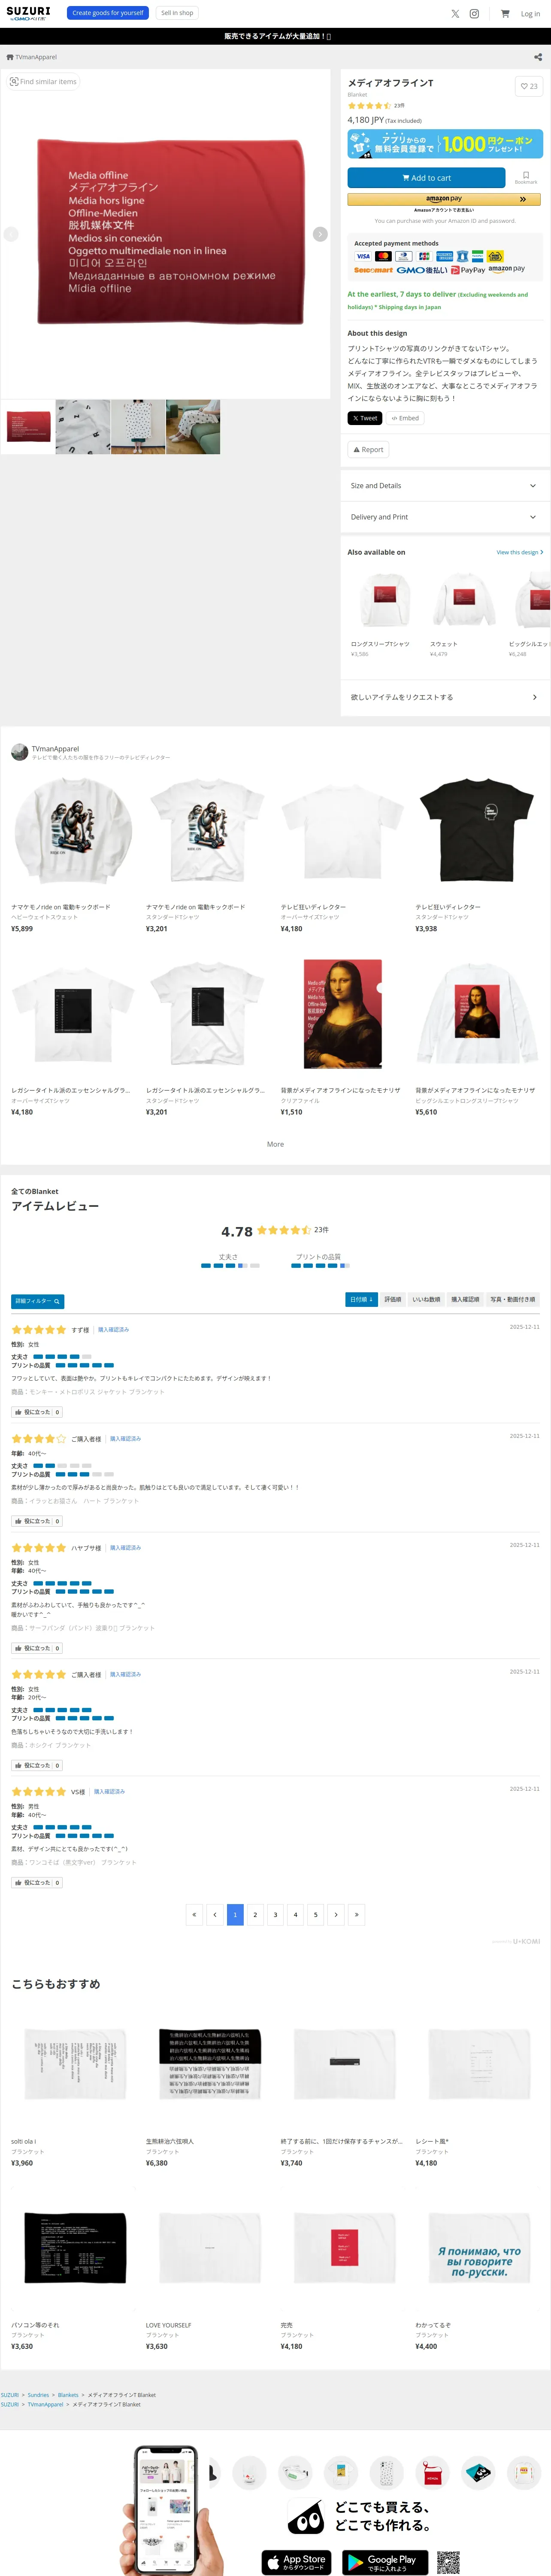Select the second product thumbnail image
This screenshot has height=2576, width=551.
(83, 427)
